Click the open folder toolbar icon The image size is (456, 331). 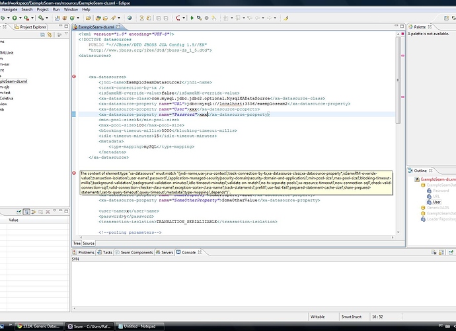click(89, 18)
